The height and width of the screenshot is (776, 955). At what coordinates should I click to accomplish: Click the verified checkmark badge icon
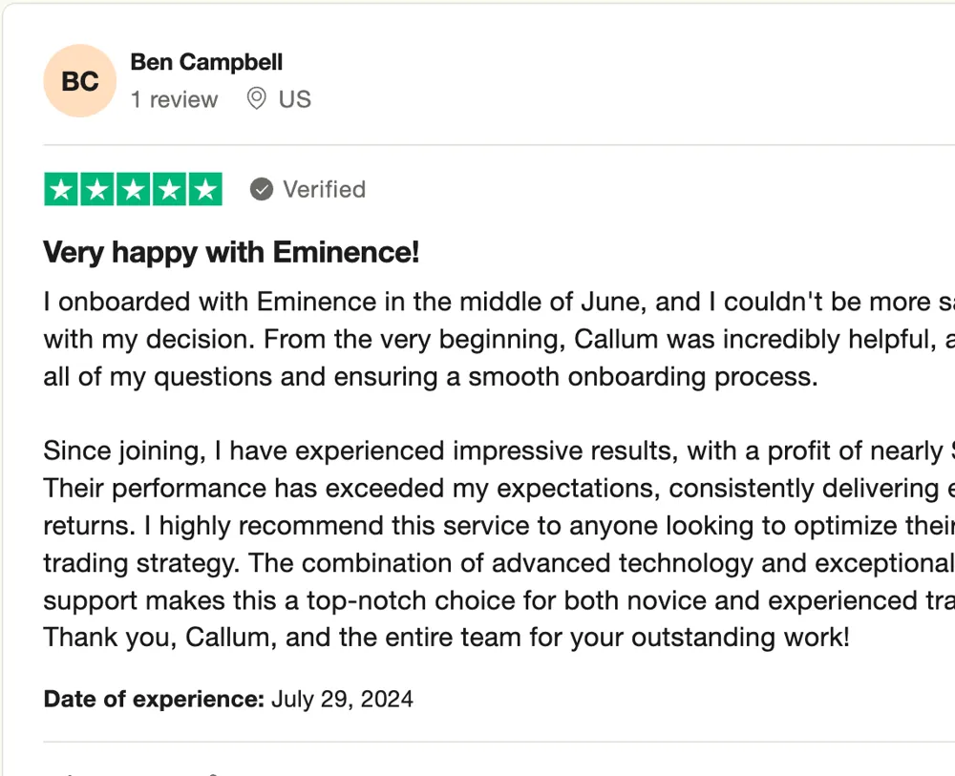pyautogui.click(x=262, y=189)
